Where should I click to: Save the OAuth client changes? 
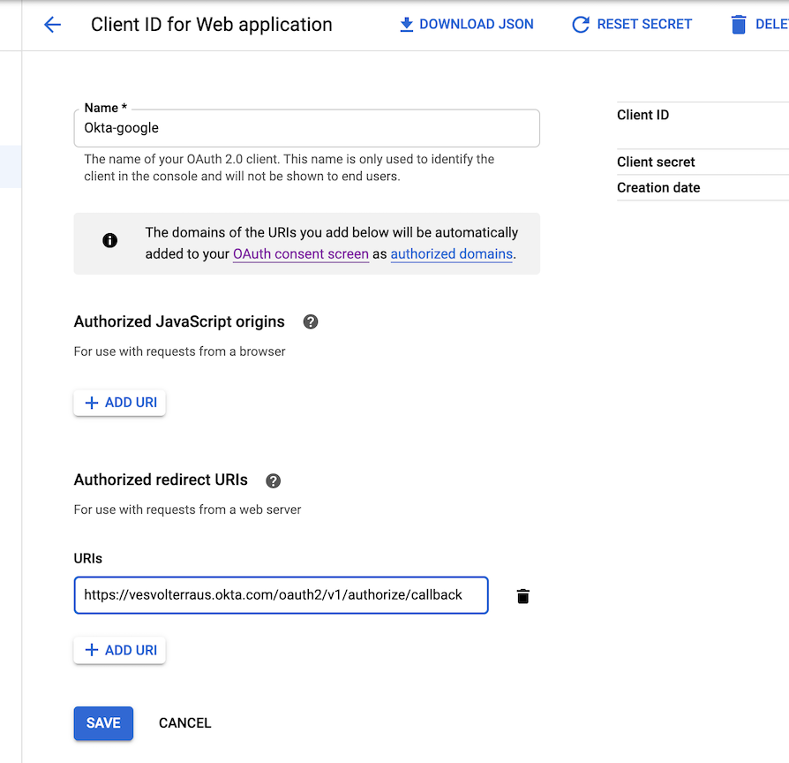[103, 722]
